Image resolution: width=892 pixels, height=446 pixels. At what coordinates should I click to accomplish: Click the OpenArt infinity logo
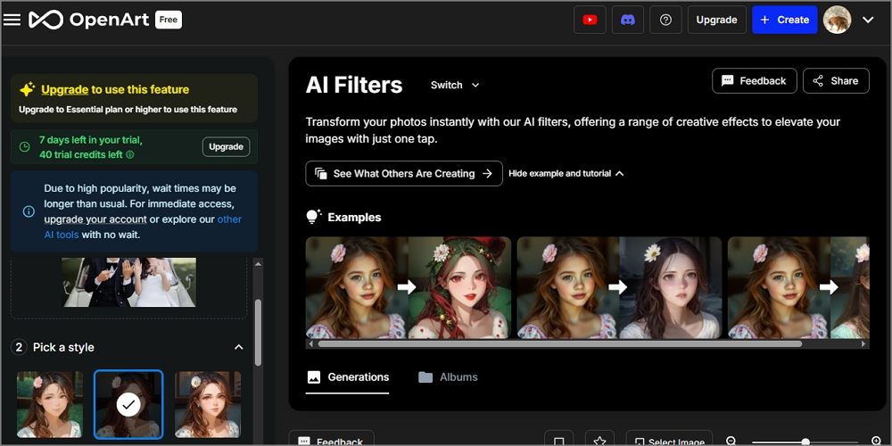46,20
